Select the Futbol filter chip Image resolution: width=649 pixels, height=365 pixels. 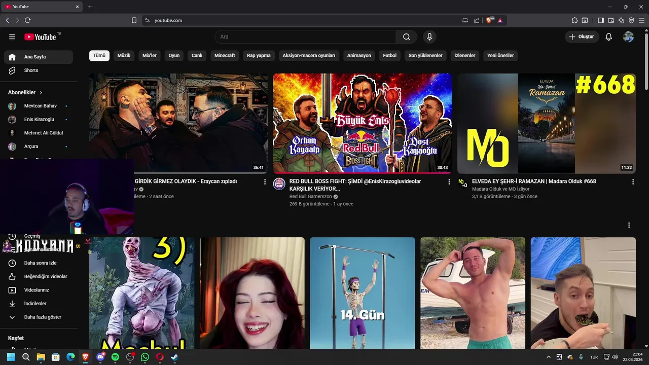(x=390, y=56)
